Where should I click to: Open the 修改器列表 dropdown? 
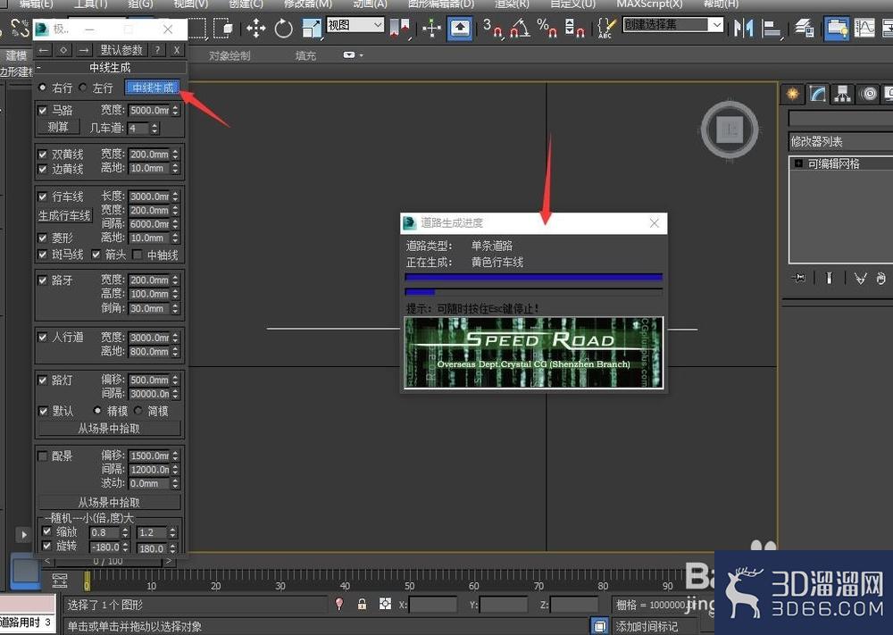click(x=840, y=141)
